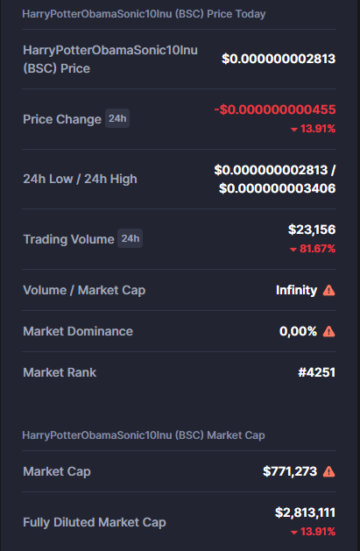The image size is (360, 551).
Task: Click the Price Today section heading
Action: pos(144,14)
